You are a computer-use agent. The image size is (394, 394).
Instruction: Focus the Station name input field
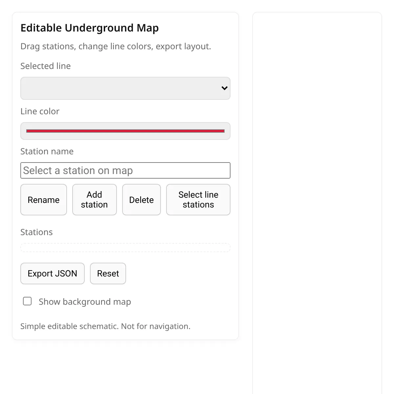125,170
